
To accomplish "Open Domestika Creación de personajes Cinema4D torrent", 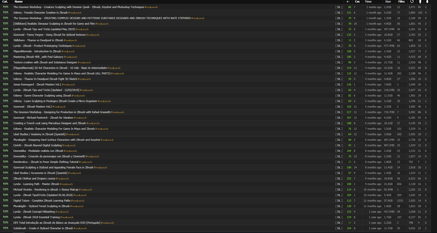I will click(49, 156).
